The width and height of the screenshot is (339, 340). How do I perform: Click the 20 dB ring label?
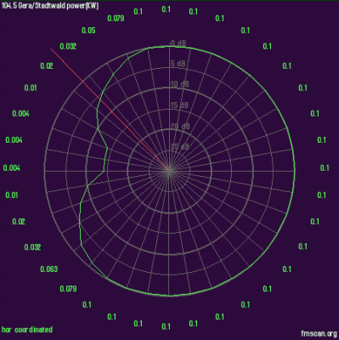pyautogui.click(x=180, y=126)
